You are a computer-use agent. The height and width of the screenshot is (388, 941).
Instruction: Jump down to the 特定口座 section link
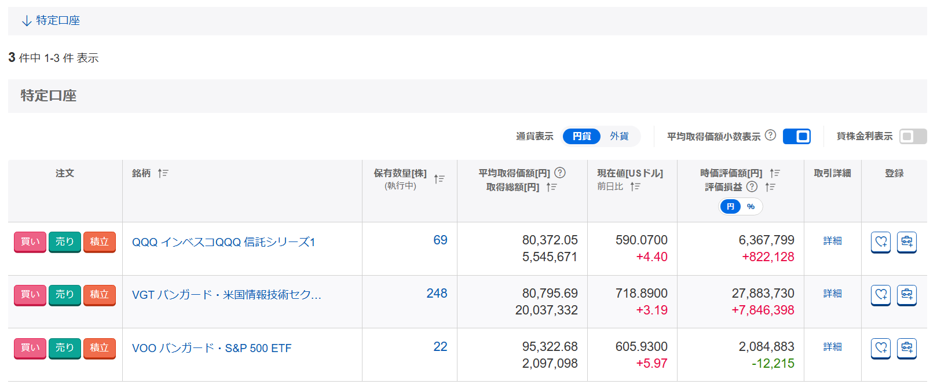pos(51,21)
